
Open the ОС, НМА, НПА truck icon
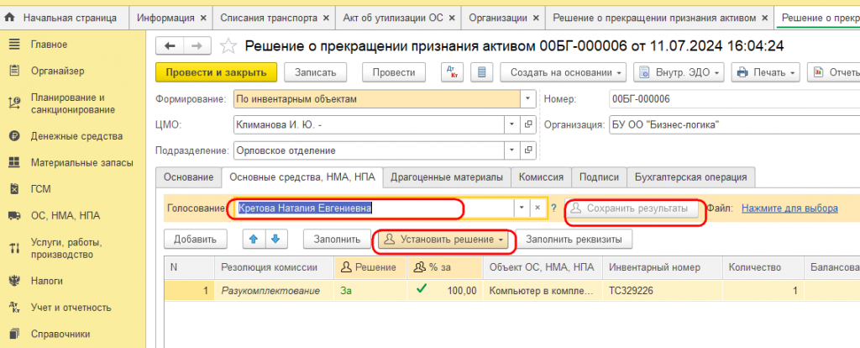click(x=15, y=215)
